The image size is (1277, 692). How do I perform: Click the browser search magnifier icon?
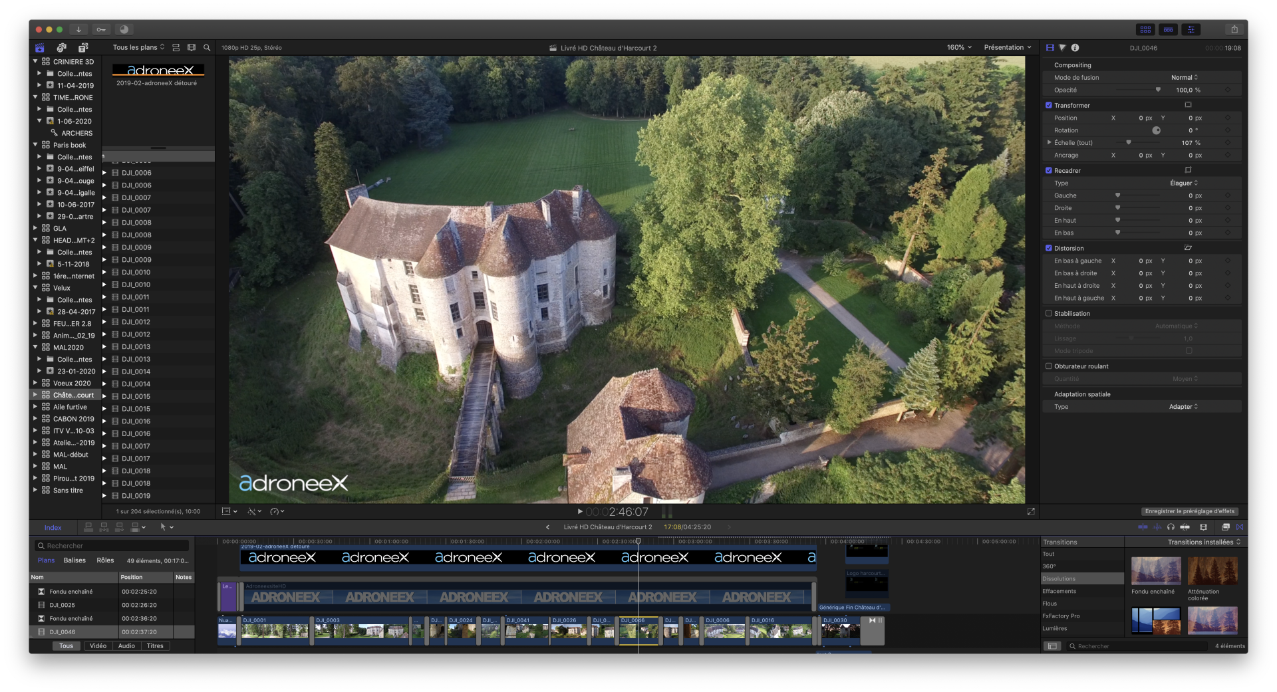coord(207,48)
